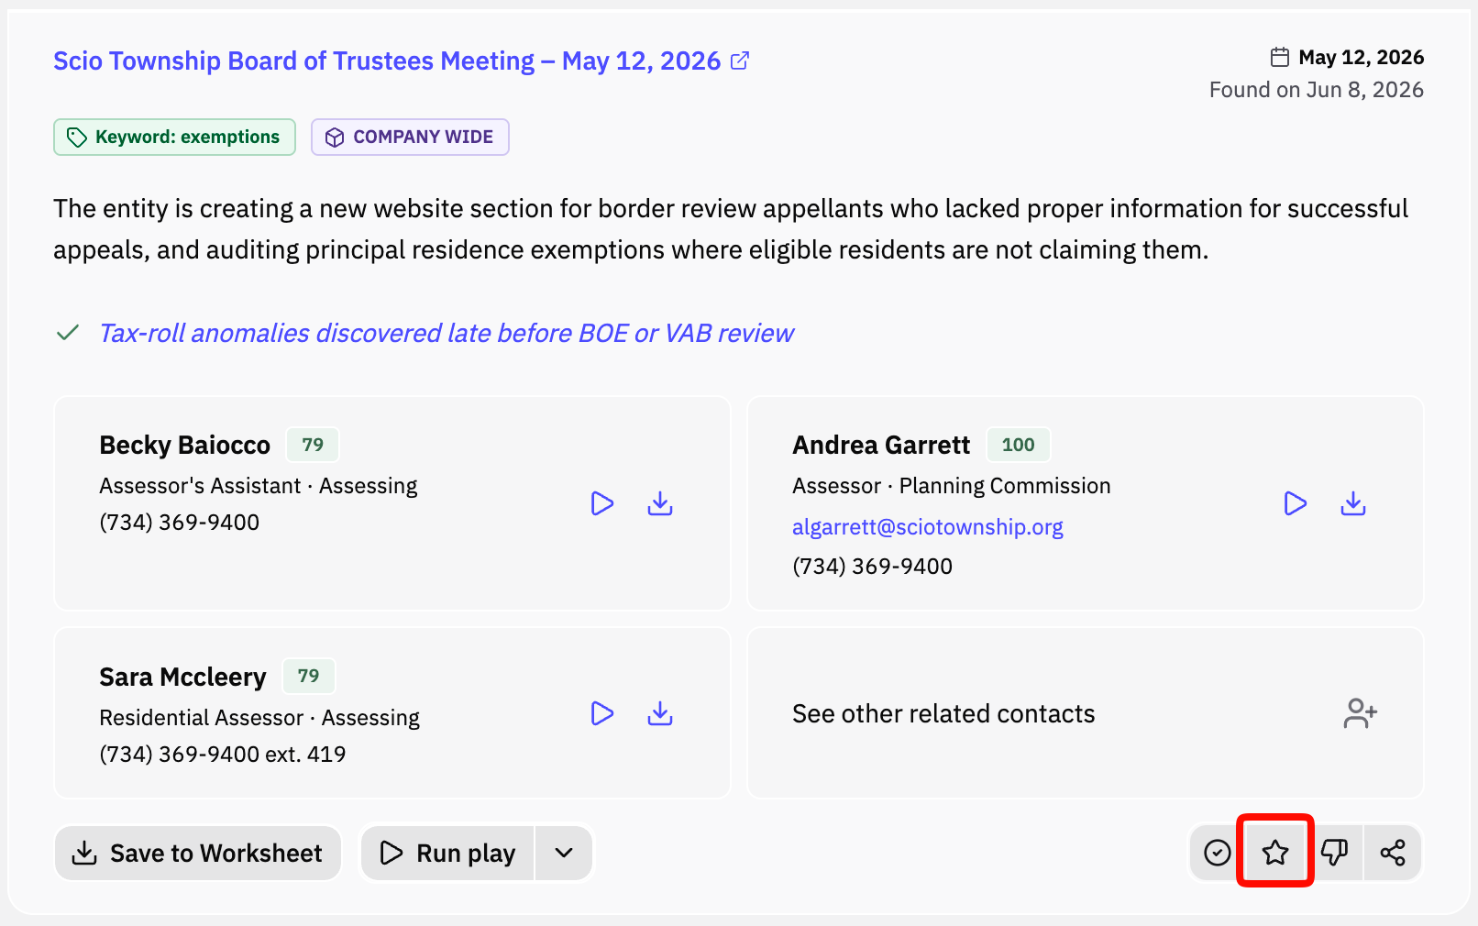This screenshot has height=926, width=1478.
Task: Click Sara Mccleery's score badge 79
Action: pos(308,676)
